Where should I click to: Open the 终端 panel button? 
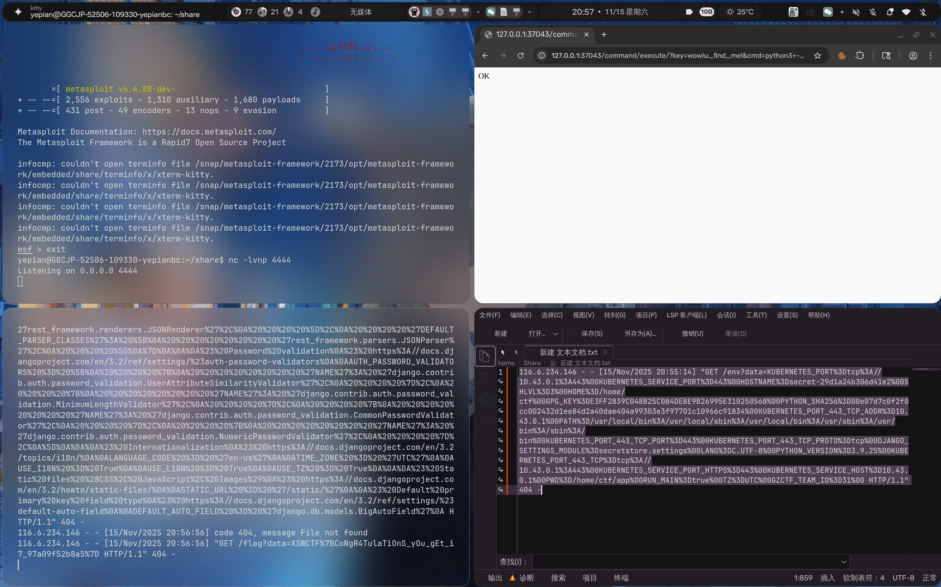[x=620, y=578]
